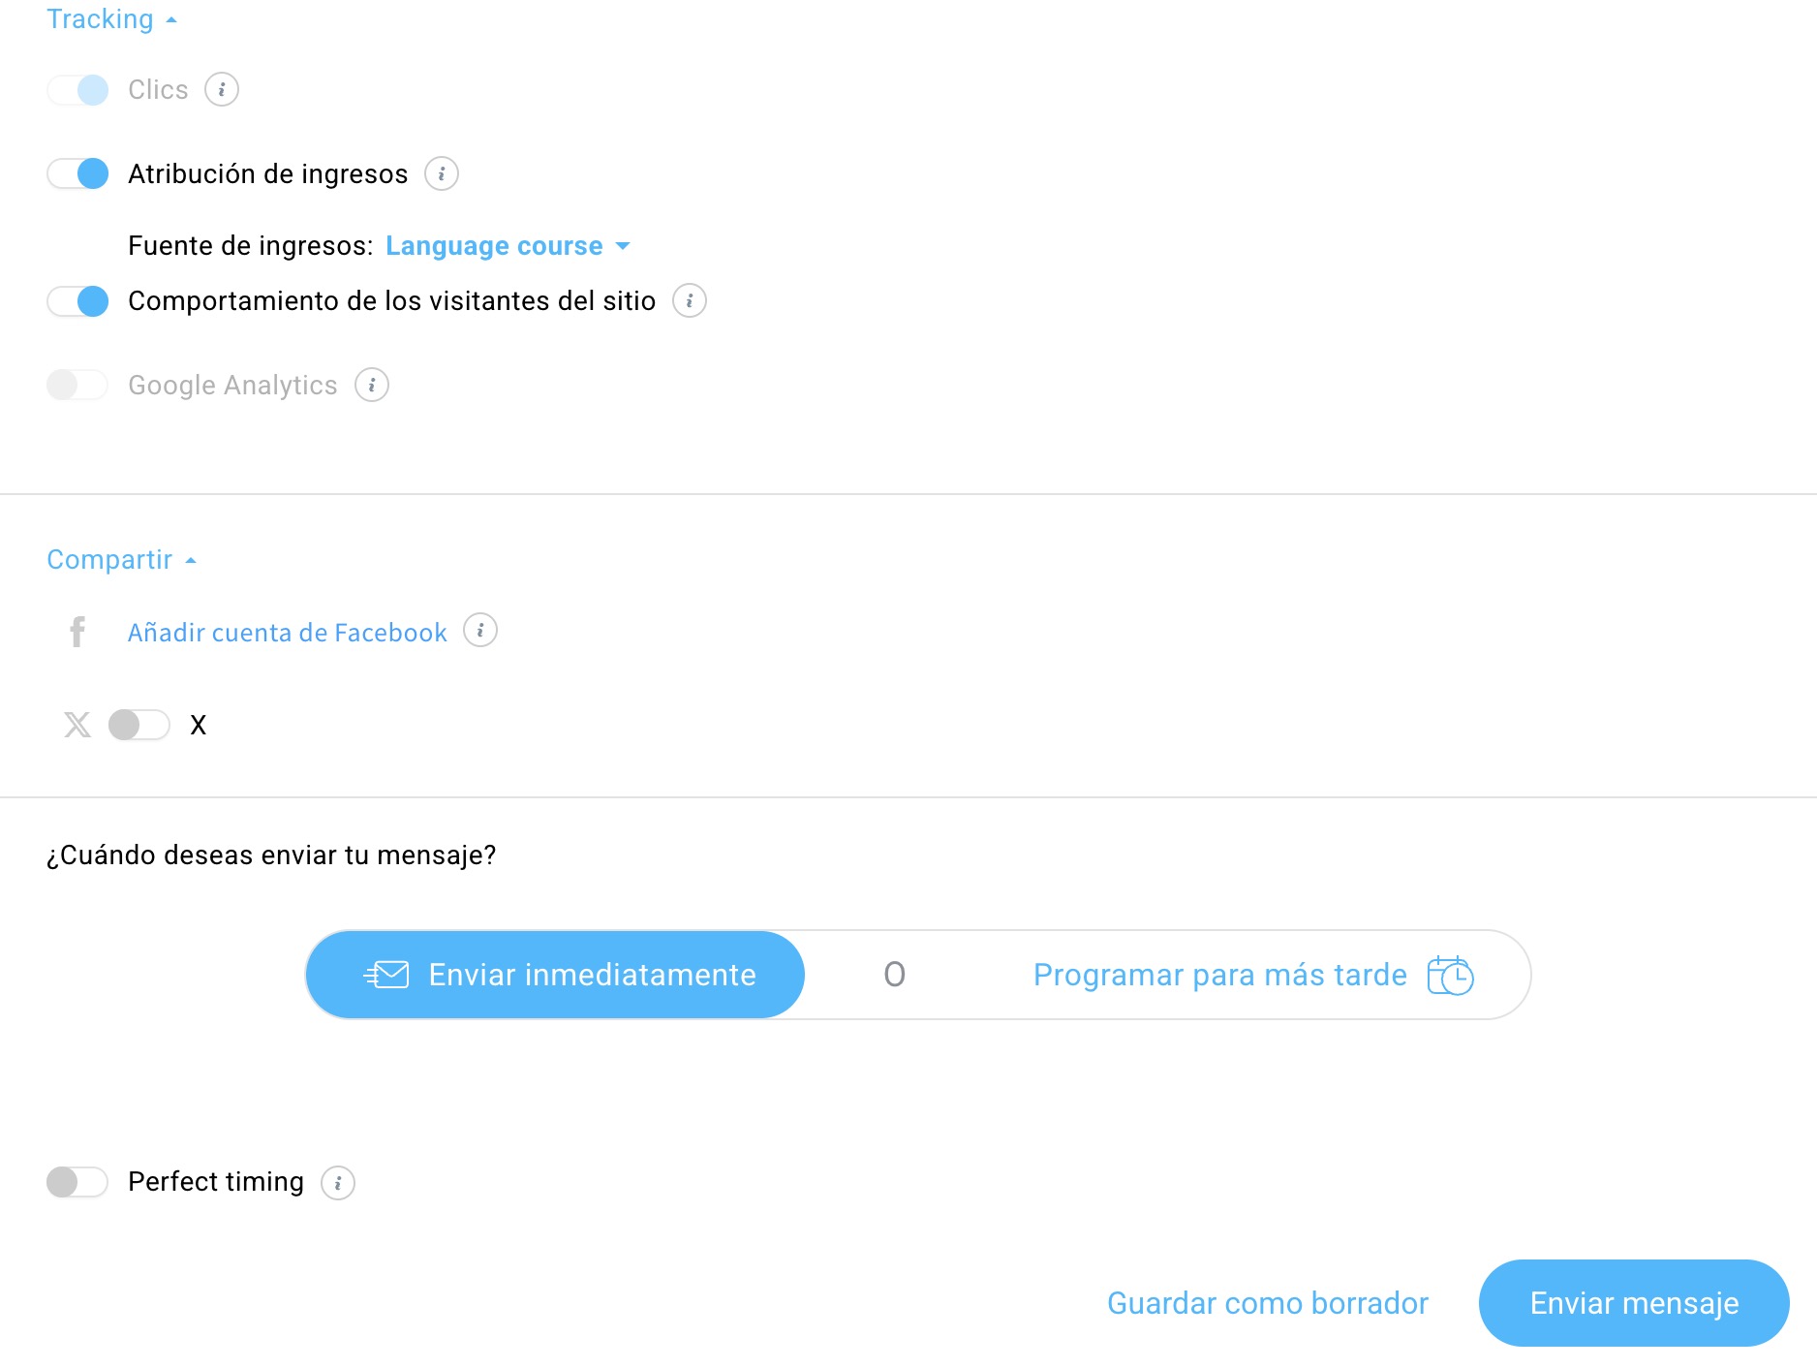Click the calendar clock schedule icon
This screenshot has width=1817, height=1368.
1450,975
